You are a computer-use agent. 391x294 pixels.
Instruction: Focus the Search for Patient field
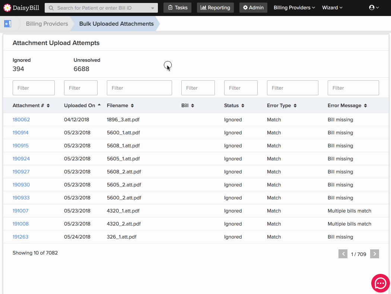pyautogui.click(x=101, y=8)
